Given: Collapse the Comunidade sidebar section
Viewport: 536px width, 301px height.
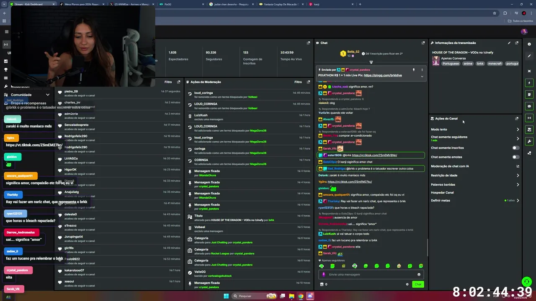Looking at the screenshot, I should click(x=47, y=95).
